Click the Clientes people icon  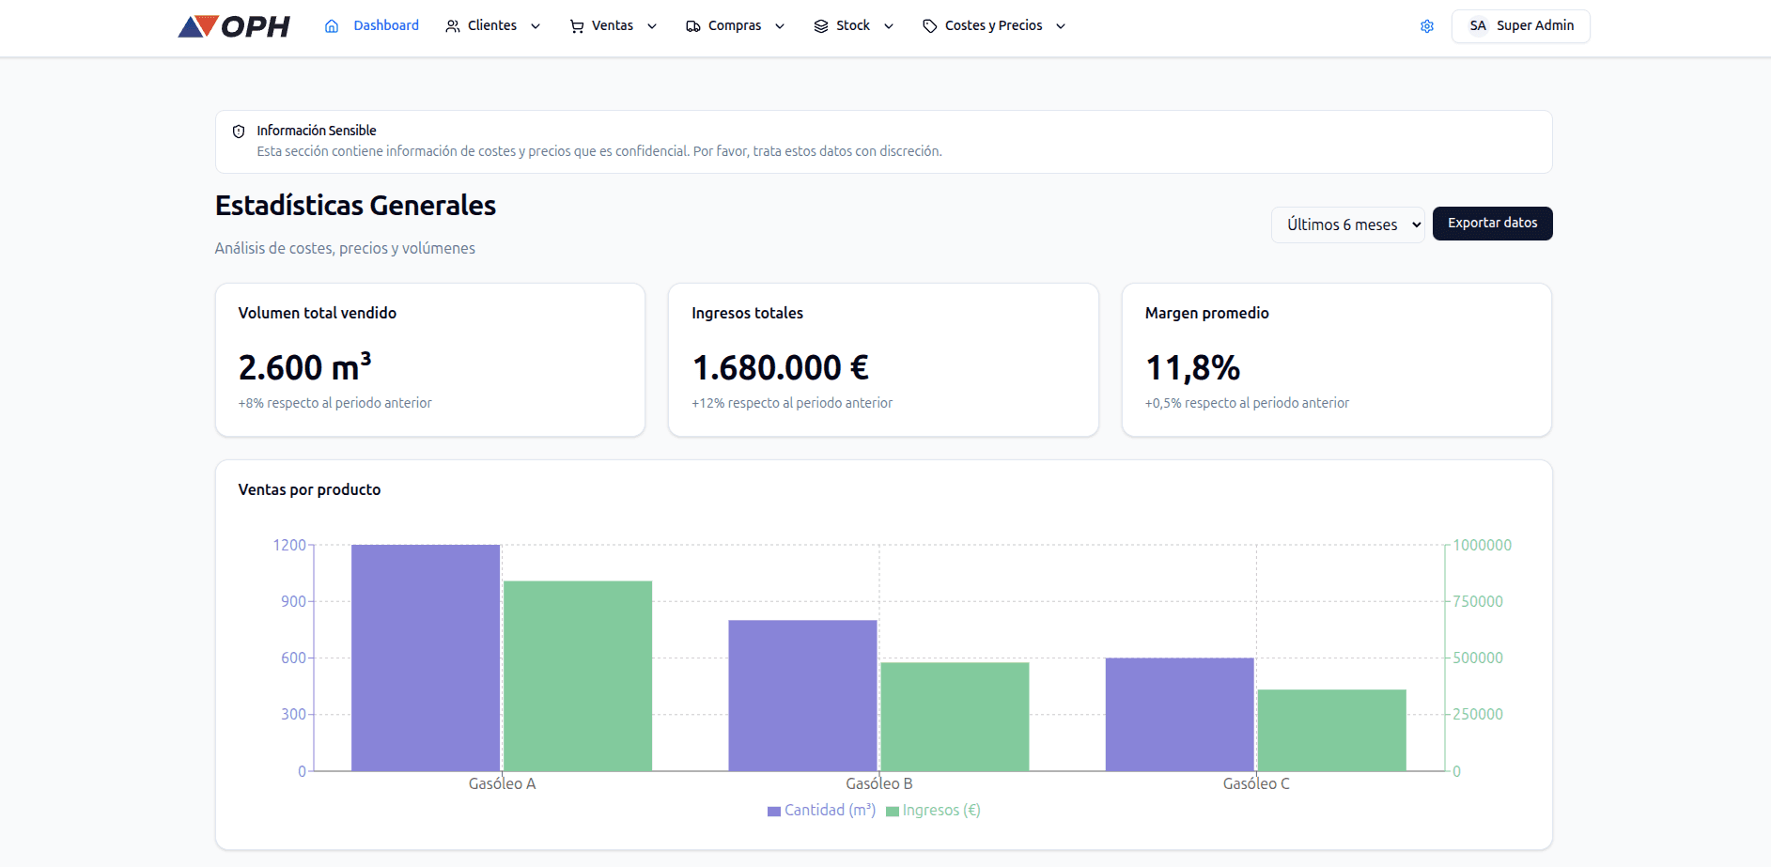(451, 25)
